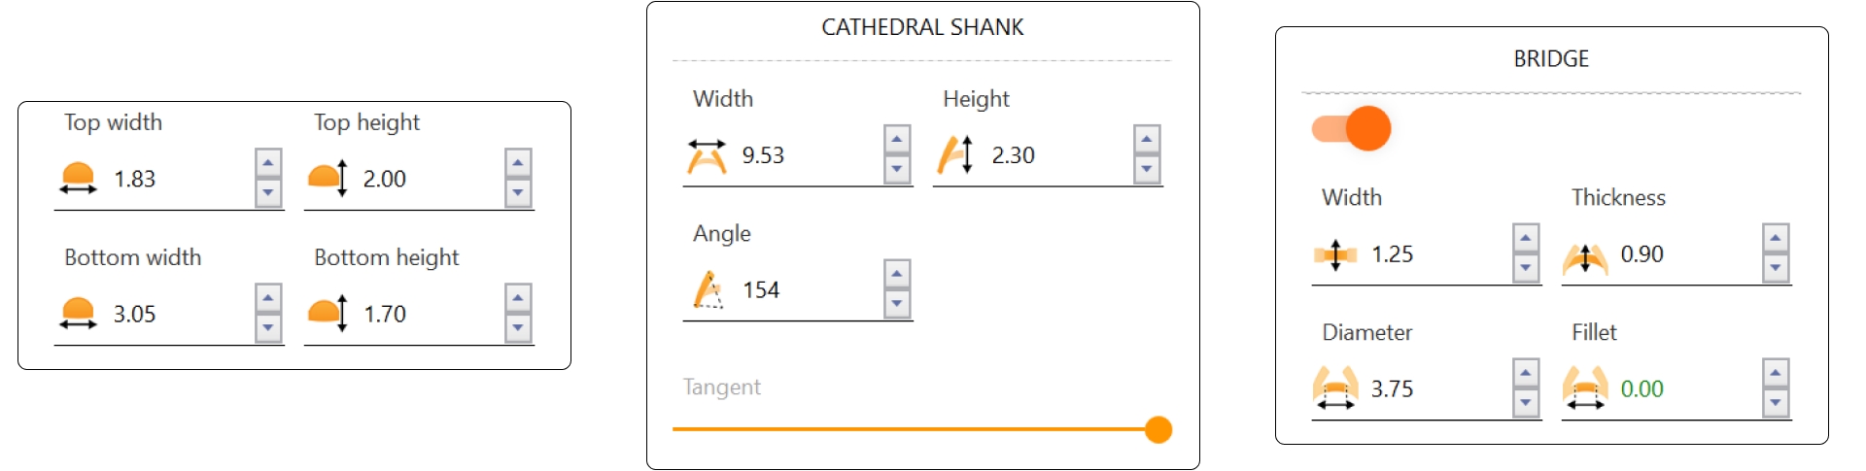Click the Bottom width icon

coord(78,314)
